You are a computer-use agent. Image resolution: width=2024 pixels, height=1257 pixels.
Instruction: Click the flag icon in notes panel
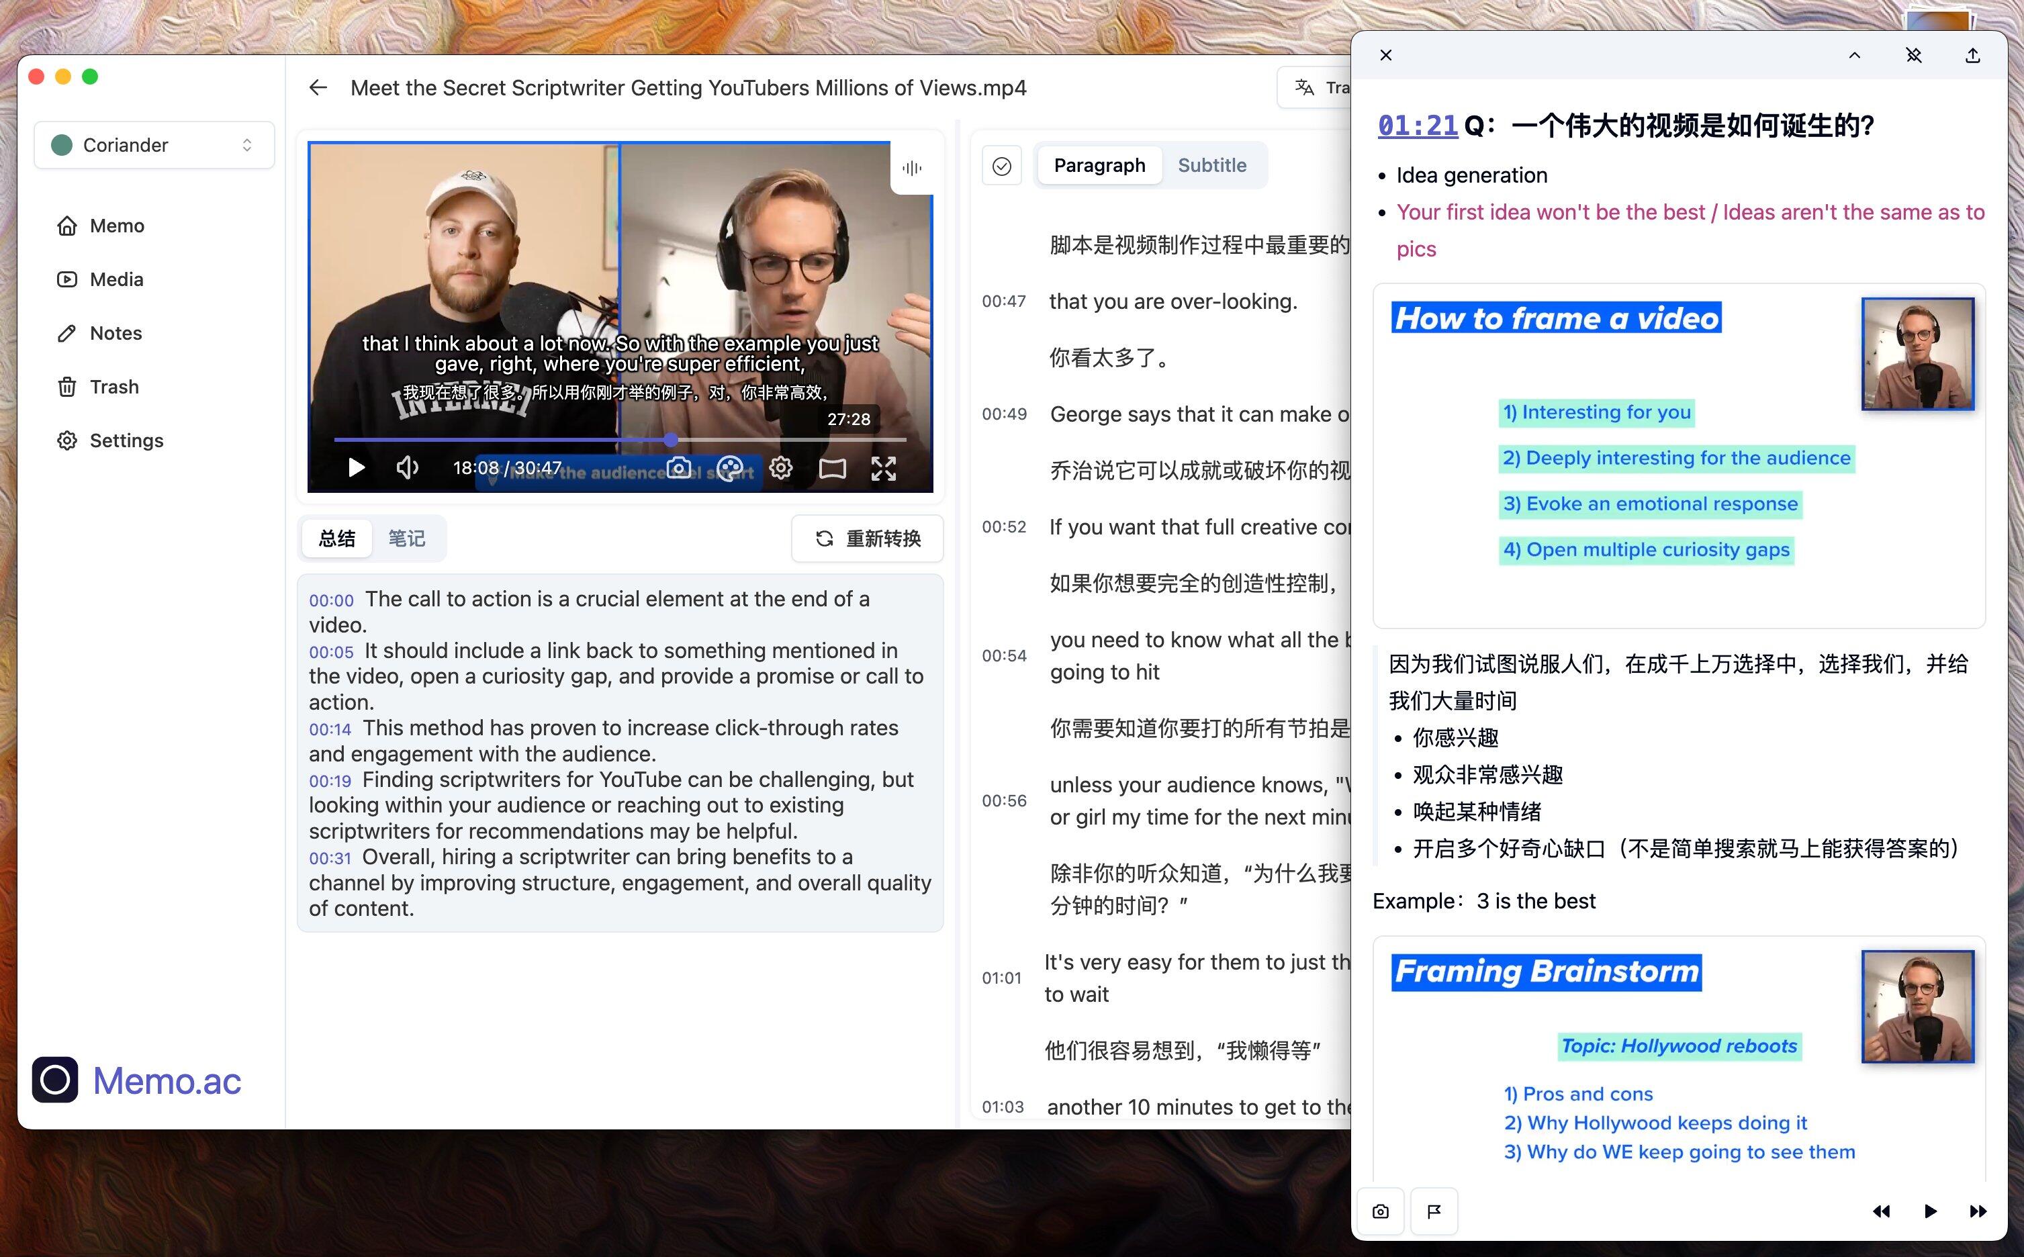click(1434, 1211)
